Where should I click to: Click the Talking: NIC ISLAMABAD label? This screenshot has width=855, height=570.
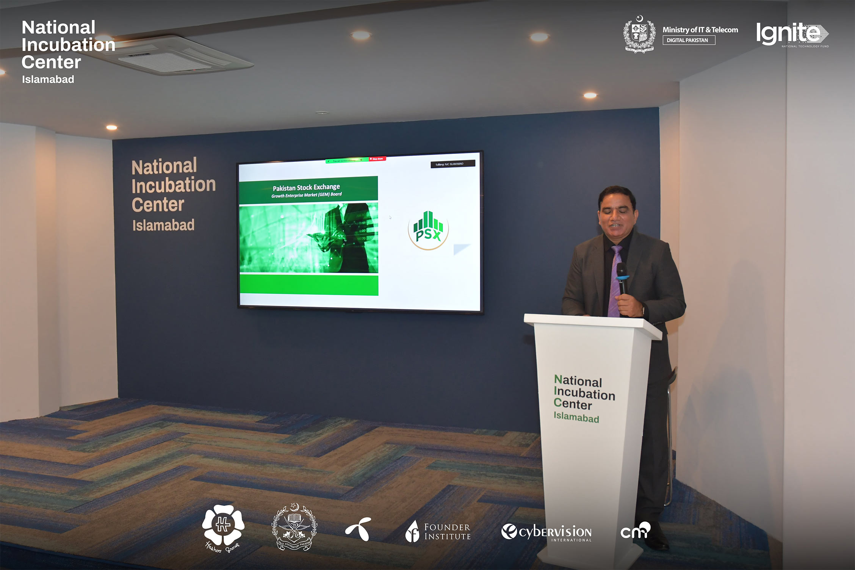[453, 164]
